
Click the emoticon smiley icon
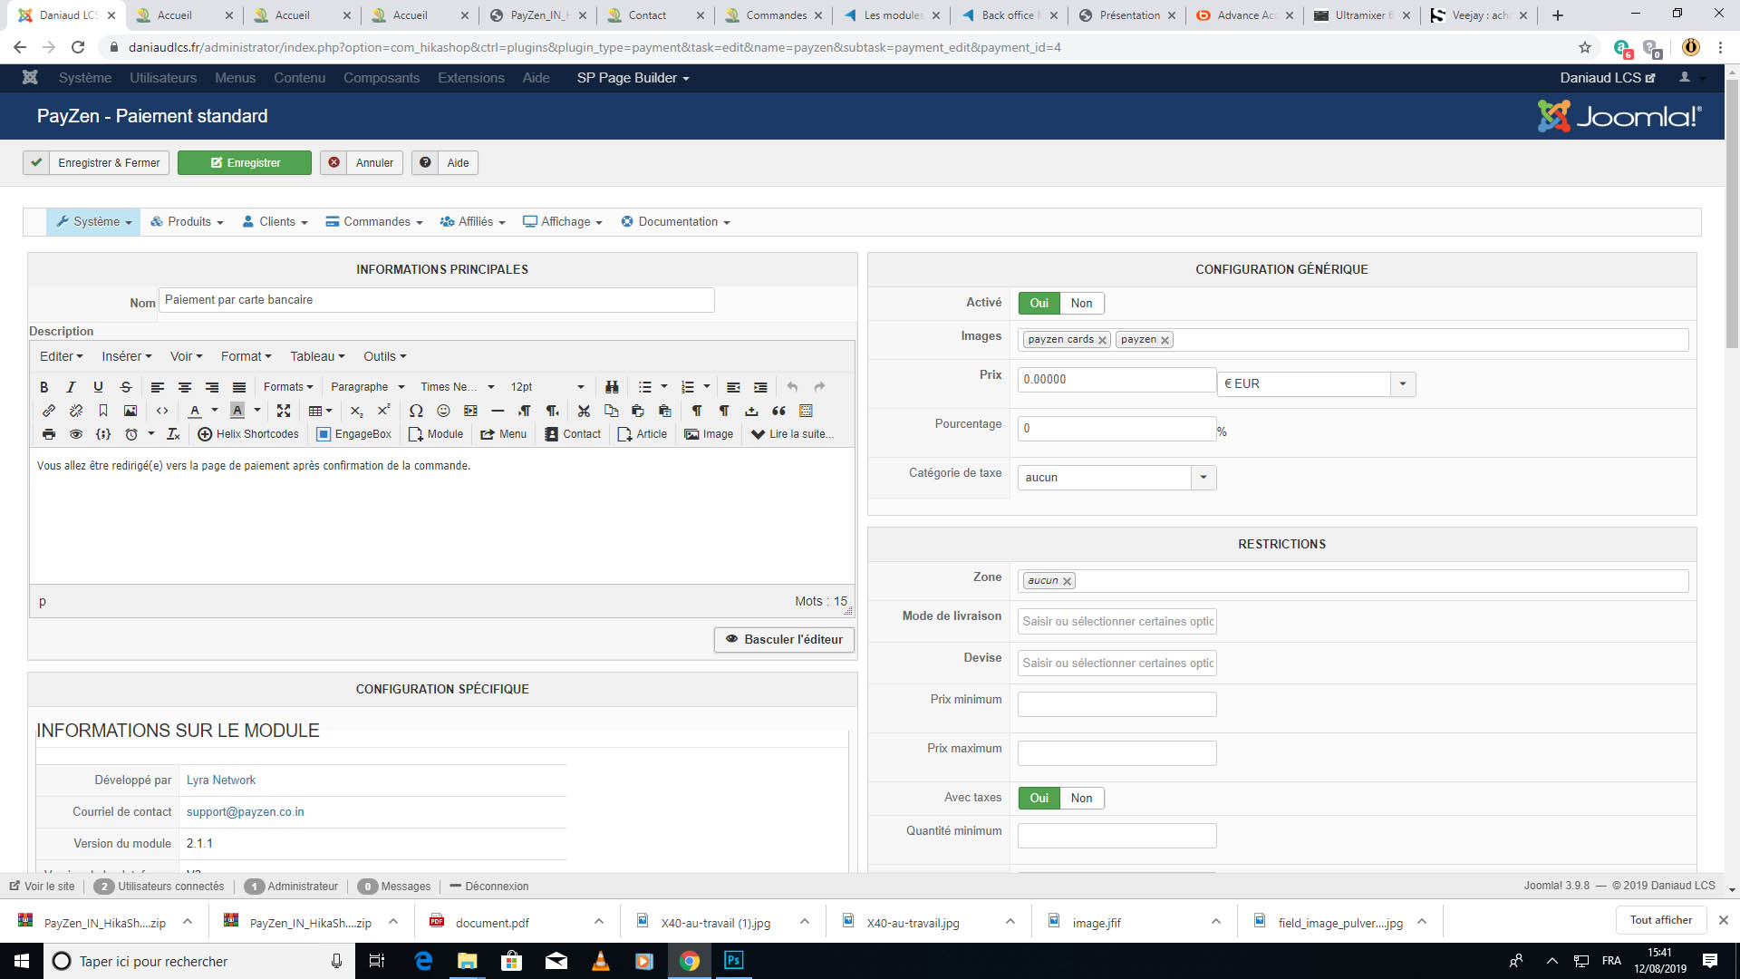443,411
